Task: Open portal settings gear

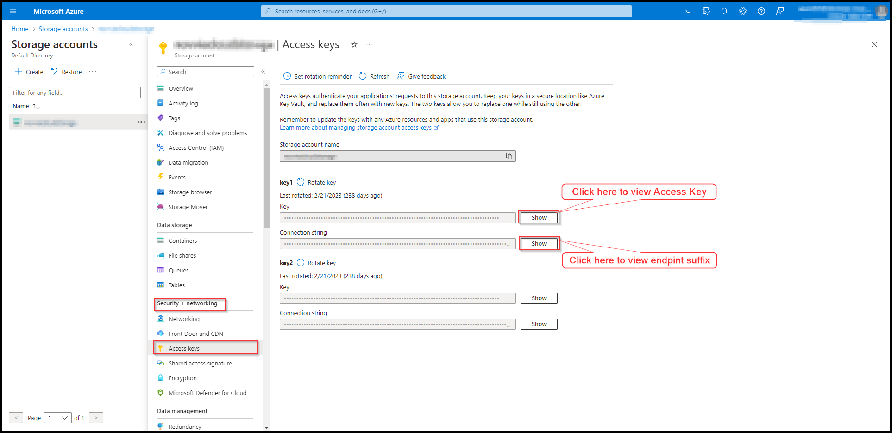Action: click(743, 11)
